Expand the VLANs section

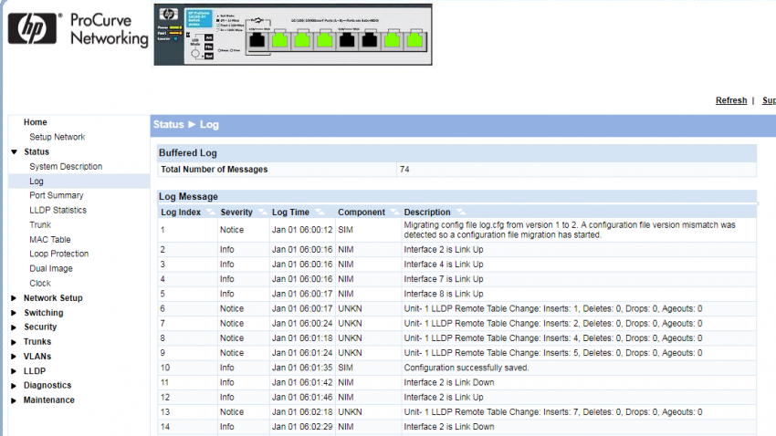point(14,357)
